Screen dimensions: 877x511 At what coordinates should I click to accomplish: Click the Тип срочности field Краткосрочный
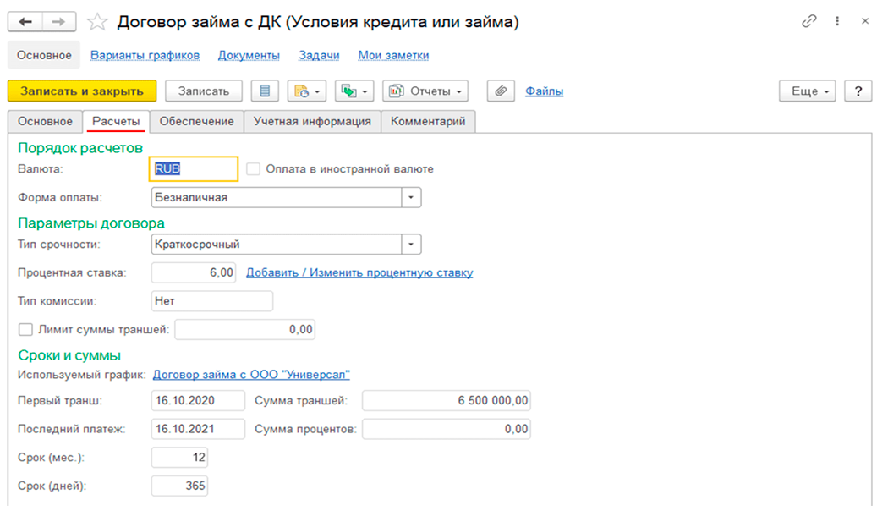[277, 245]
